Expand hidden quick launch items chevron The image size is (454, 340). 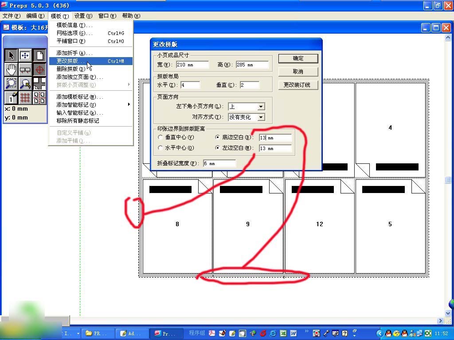click(306, 331)
